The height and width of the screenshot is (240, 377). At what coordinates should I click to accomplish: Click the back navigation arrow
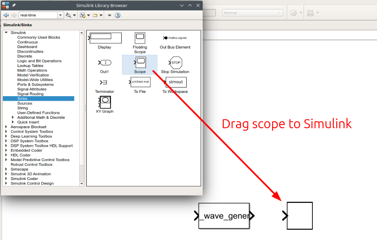tap(6, 15)
